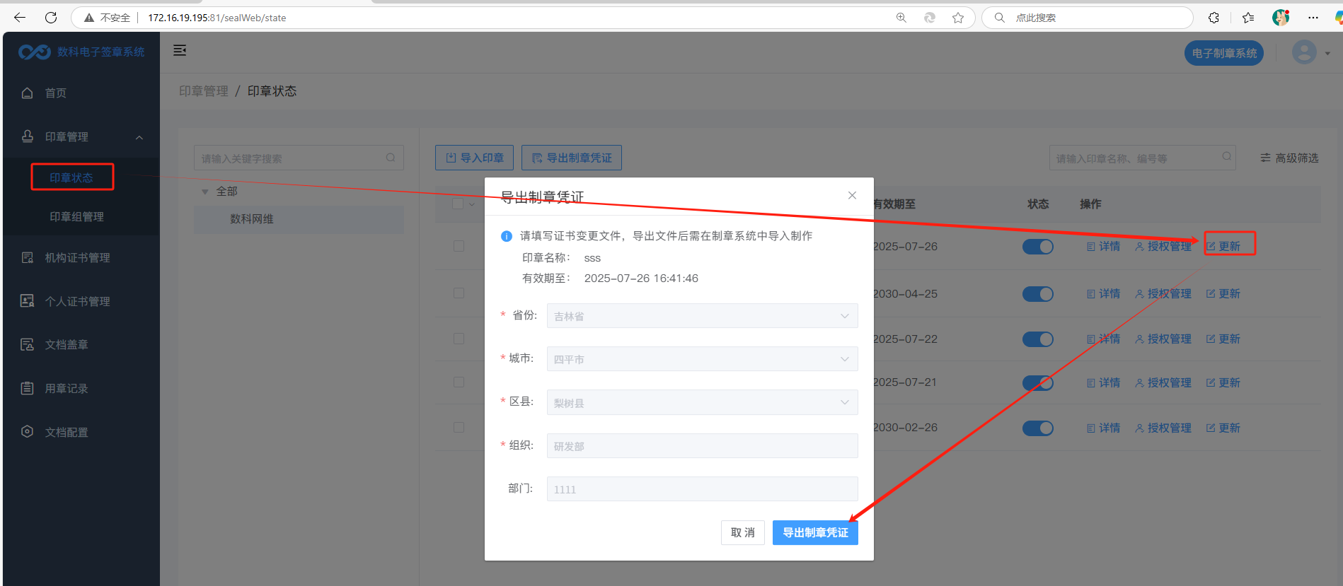Click the browser zoom magnifier icon
Viewport: 1343px width, 586px height.
coord(901,18)
